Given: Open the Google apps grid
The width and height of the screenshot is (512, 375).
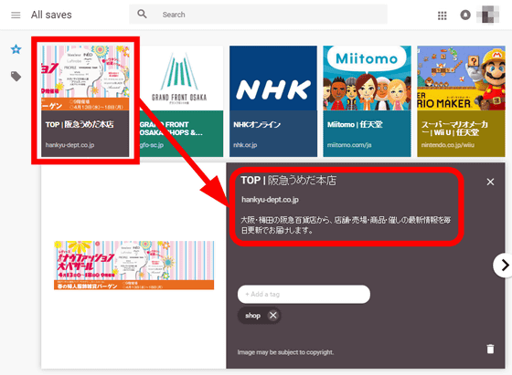Looking at the screenshot, I should click(x=442, y=16).
